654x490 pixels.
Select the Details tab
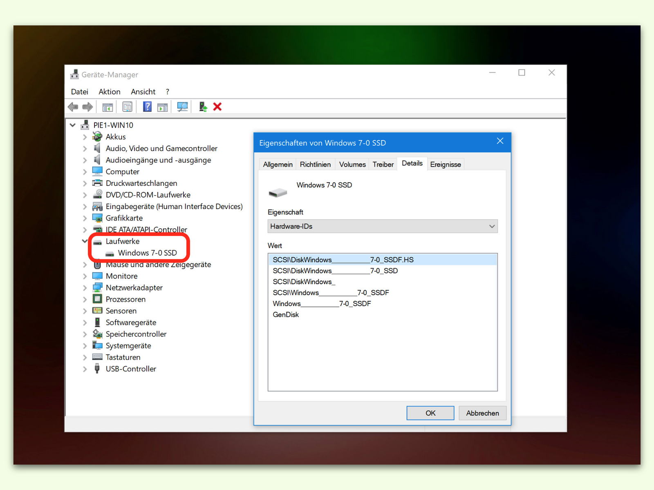(x=412, y=163)
